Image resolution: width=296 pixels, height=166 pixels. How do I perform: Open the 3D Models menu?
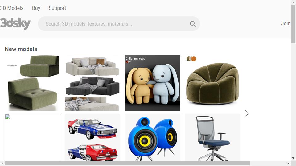pyautogui.click(x=12, y=8)
